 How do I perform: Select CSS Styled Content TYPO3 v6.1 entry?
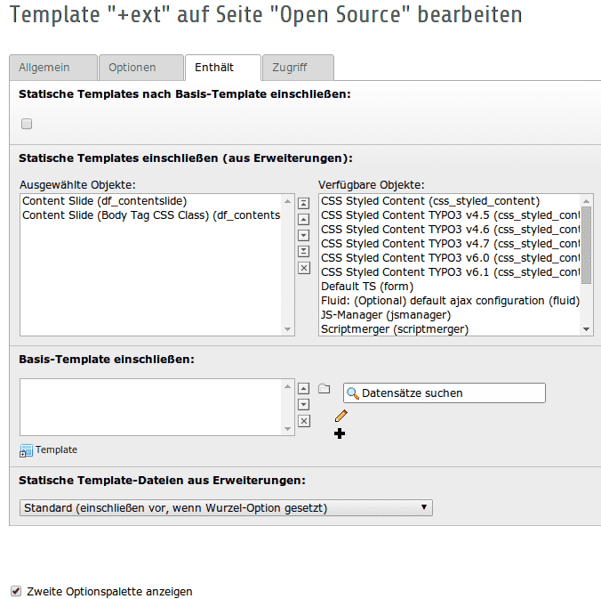point(451,272)
